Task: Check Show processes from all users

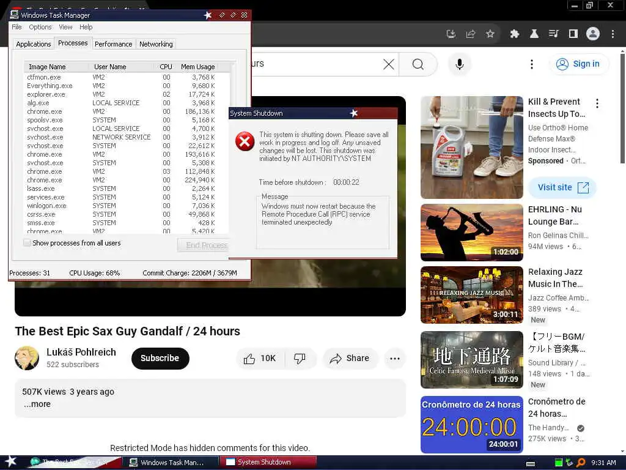Action: click(27, 242)
